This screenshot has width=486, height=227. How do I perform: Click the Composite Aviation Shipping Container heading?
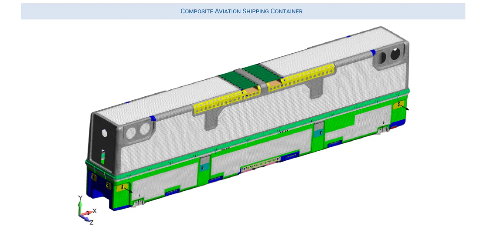(241, 11)
